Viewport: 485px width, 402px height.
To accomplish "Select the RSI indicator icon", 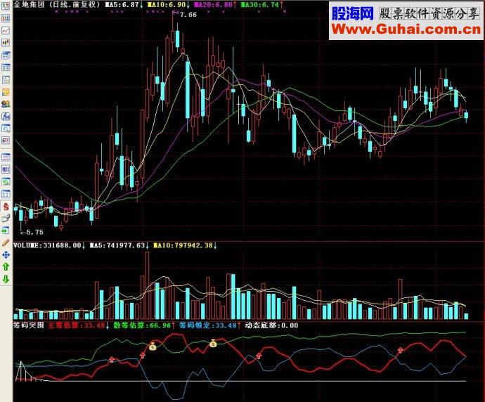I will [6, 169].
